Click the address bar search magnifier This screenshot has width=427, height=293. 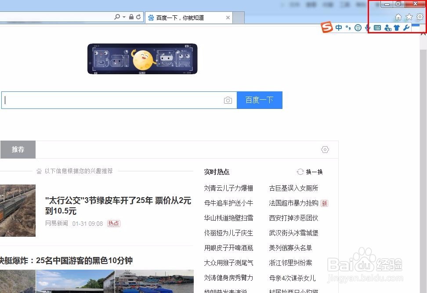tap(117, 17)
